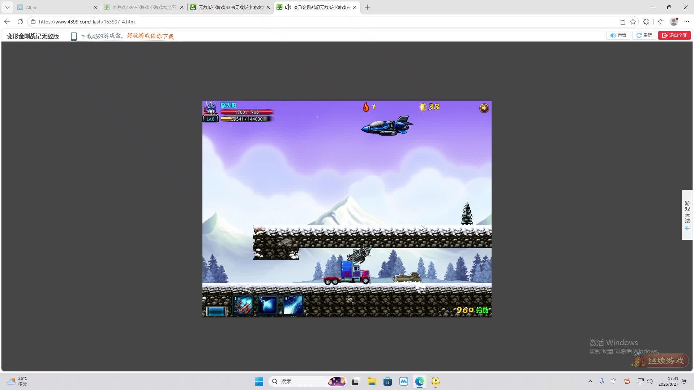The height and width of the screenshot is (390, 694).
Task: Open File Explorer from taskbar
Action: (x=372, y=381)
